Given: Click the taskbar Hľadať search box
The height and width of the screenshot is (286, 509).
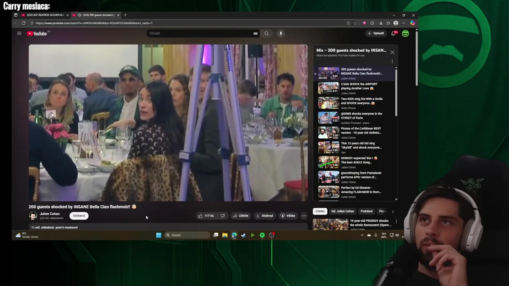Looking at the screenshot, I should point(187,235).
